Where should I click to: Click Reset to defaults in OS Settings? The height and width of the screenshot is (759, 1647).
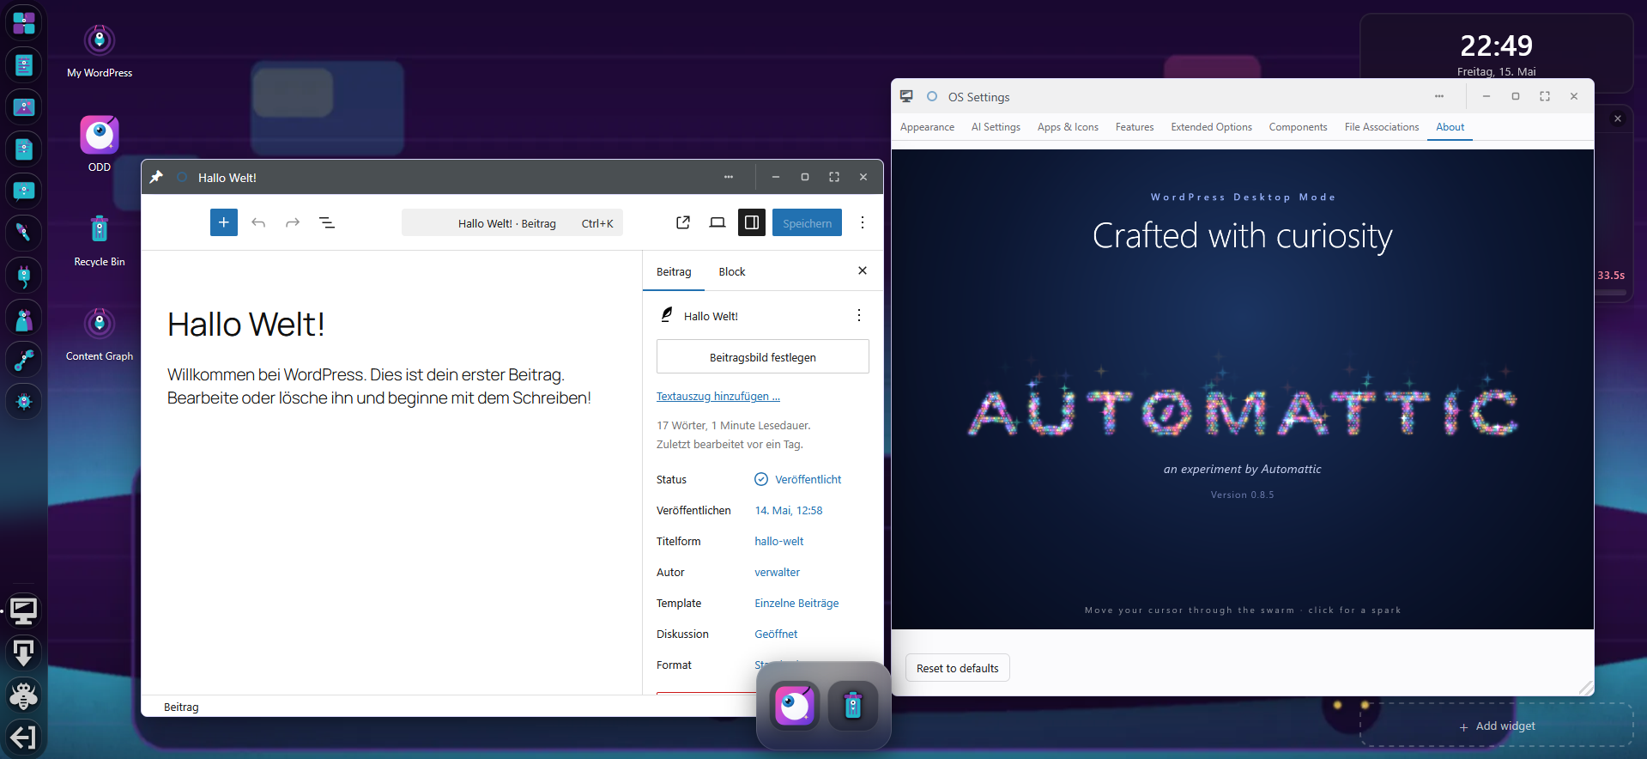(958, 668)
